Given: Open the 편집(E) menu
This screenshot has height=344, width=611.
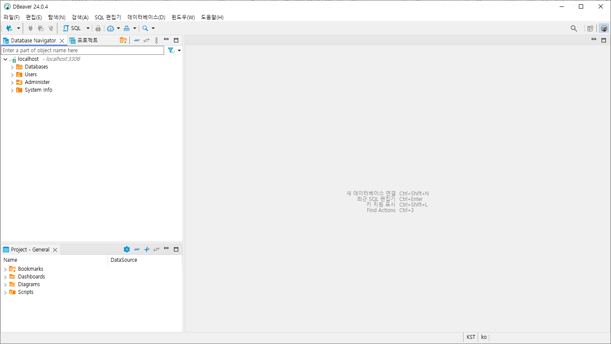Looking at the screenshot, I should coord(34,17).
